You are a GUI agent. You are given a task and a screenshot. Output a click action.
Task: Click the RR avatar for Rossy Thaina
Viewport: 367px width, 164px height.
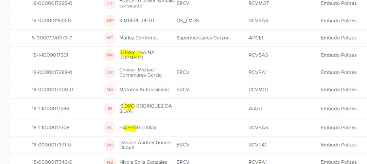(110, 55)
